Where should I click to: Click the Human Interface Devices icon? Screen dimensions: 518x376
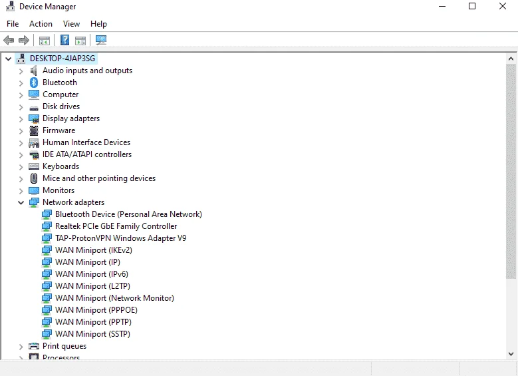click(x=34, y=143)
